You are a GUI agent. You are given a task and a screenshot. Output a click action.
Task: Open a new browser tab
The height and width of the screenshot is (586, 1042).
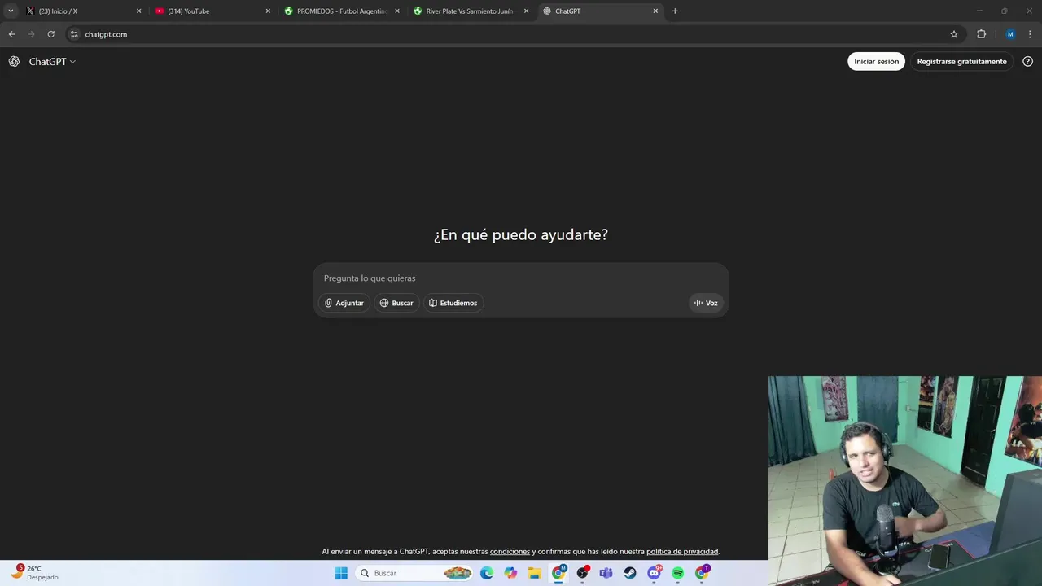point(675,11)
